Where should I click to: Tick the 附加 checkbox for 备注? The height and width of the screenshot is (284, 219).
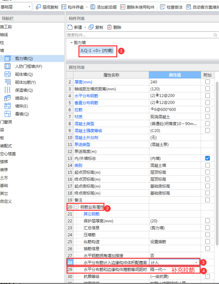(x=207, y=200)
